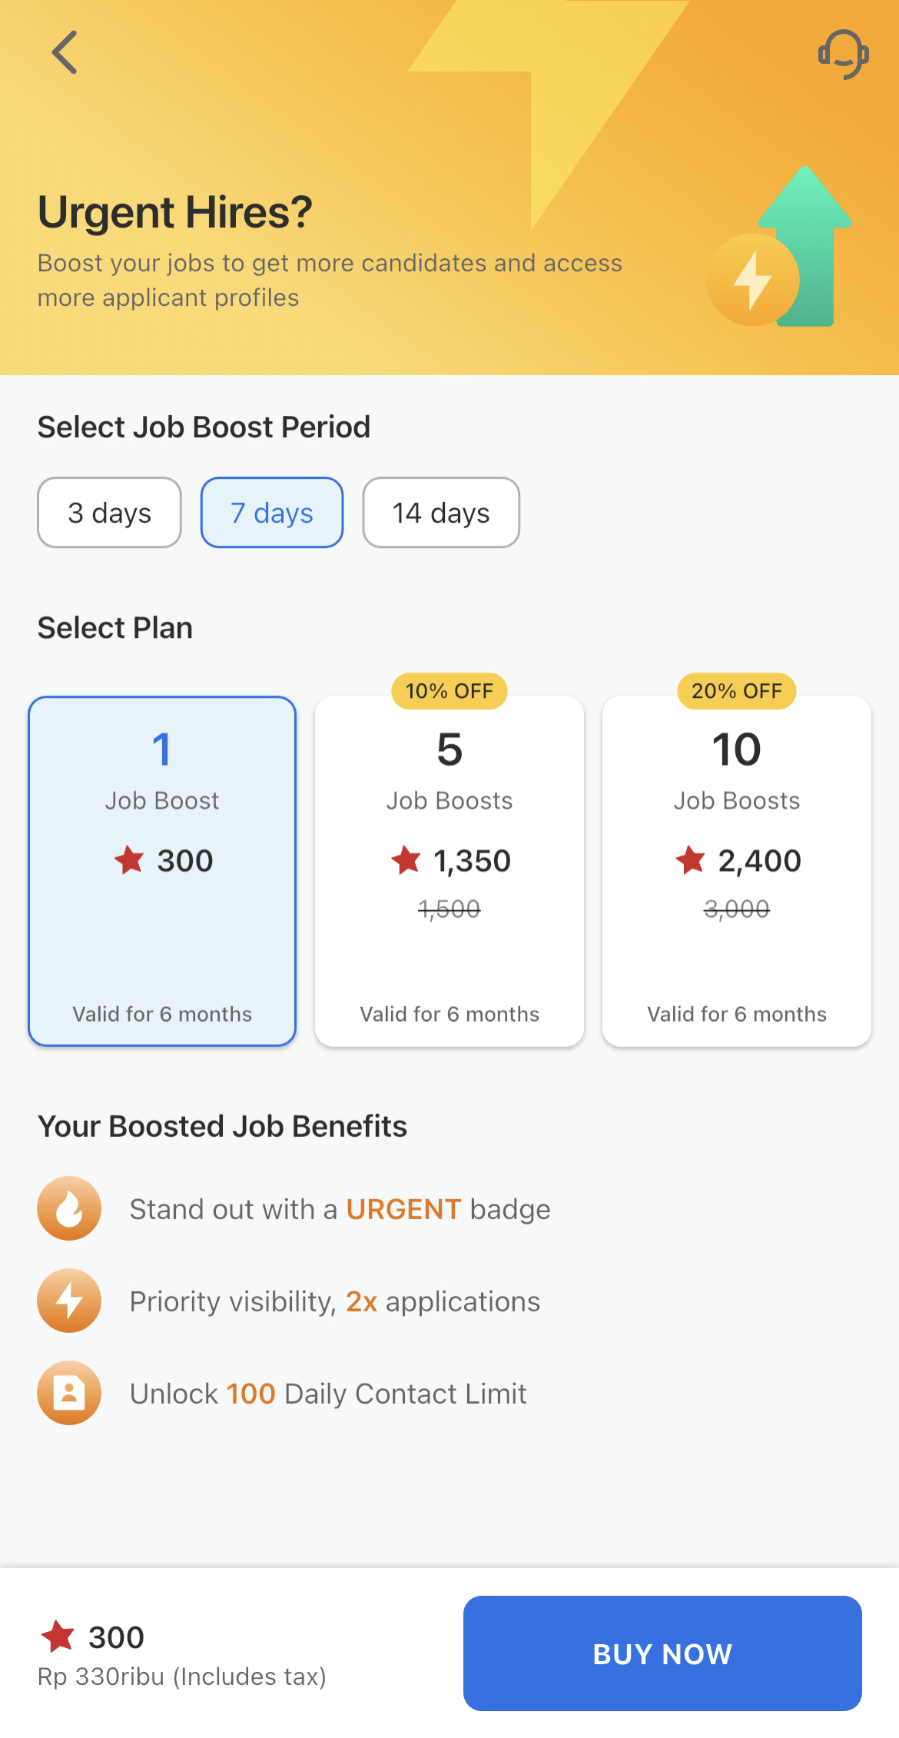Tap the lightning priority visibility icon

pos(69,1301)
